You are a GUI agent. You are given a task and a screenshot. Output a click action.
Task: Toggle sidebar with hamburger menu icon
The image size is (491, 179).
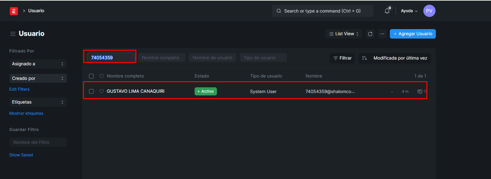pyautogui.click(x=13, y=34)
